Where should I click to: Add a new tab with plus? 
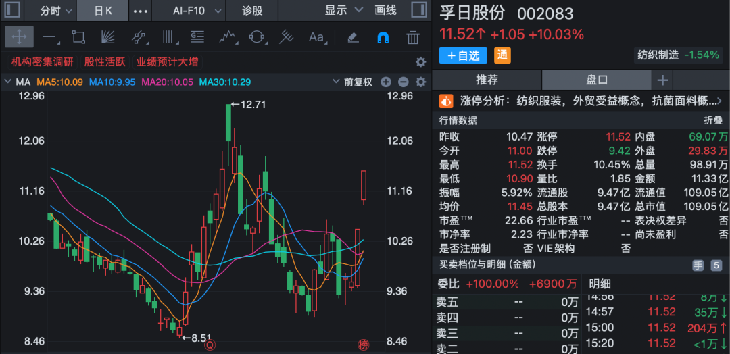(x=662, y=80)
